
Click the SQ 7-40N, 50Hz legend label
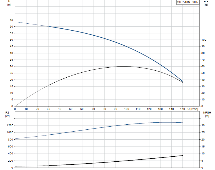pyautogui.click(x=188, y=2)
